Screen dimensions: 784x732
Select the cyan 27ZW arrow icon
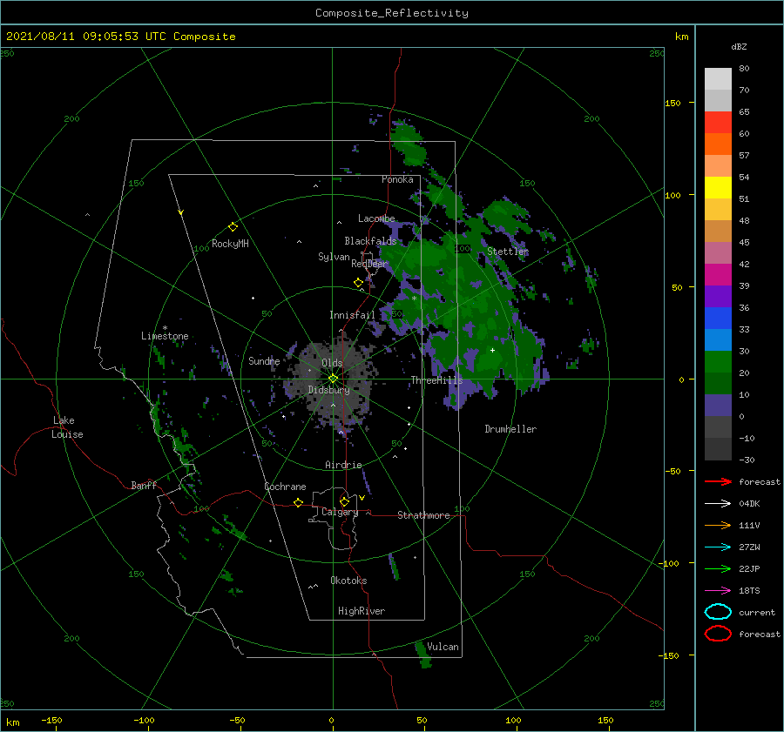click(718, 547)
